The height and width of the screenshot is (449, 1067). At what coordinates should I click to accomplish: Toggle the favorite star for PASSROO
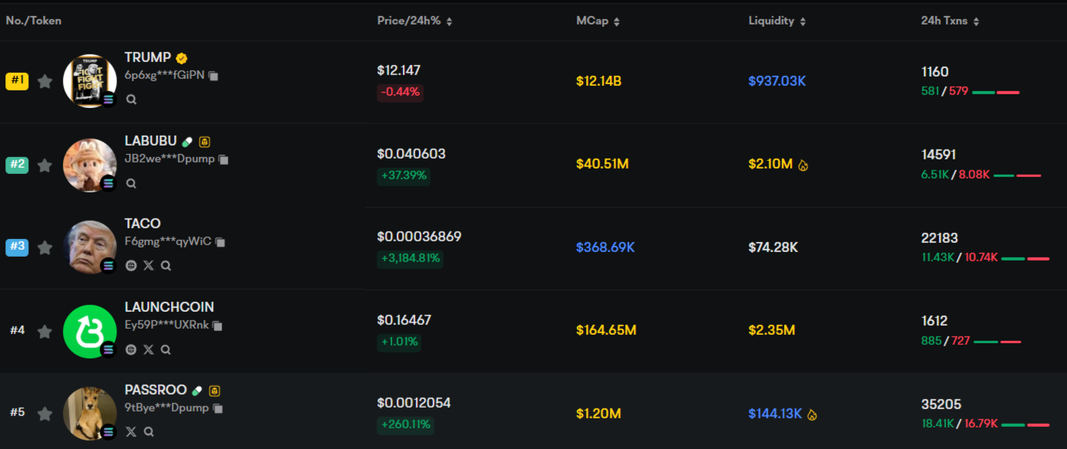(x=45, y=414)
